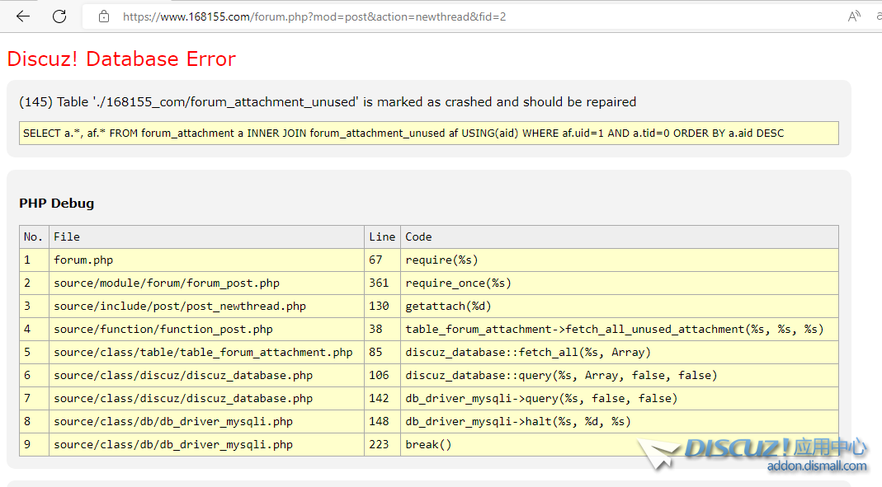Select line number 106 cell

(x=382, y=375)
